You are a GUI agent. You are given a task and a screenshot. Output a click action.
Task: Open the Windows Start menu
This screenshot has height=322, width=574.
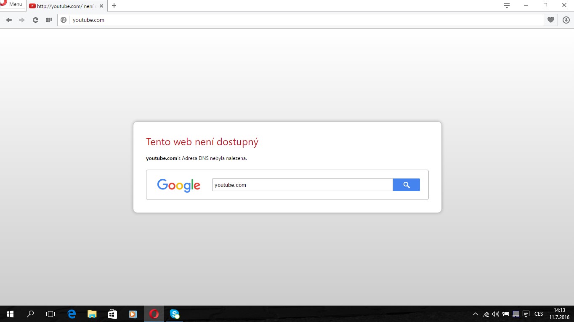click(x=10, y=314)
